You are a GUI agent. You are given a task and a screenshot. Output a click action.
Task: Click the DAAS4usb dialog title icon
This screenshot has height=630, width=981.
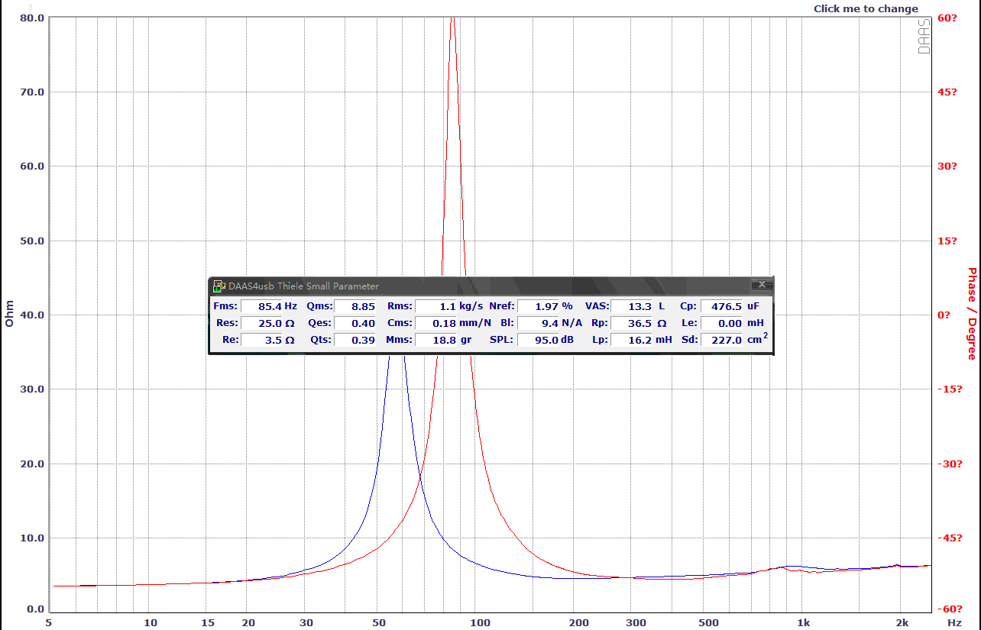pos(219,286)
